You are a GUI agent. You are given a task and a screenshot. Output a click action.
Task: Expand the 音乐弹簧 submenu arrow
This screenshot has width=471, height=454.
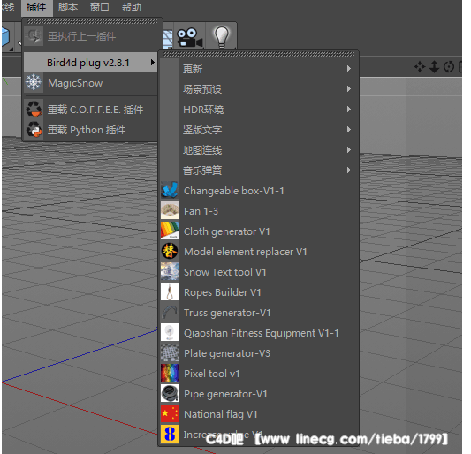pos(349,170)
